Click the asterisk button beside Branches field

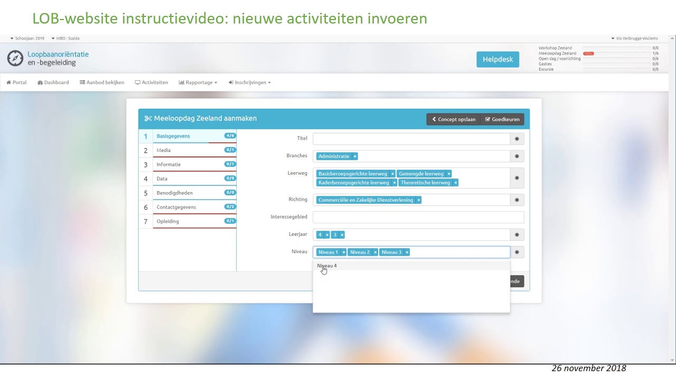[517, 156]
